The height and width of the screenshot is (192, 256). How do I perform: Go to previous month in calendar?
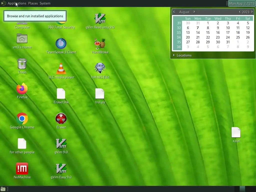tap(174, 12)
